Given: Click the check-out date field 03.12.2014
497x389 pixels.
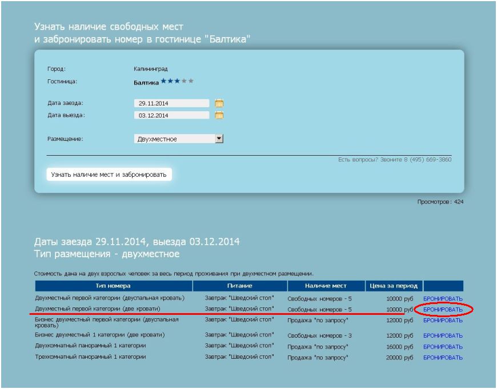Looking at the screenshot, I should click(x=171, y=115).
